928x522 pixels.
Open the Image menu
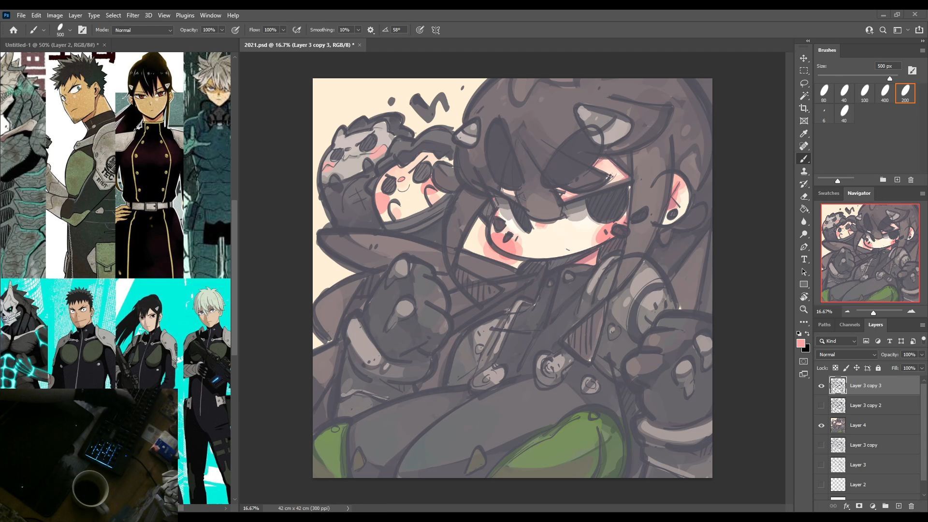pyautogui.click(x=55, y=15)
